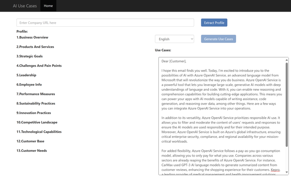Select 8.Sustainability Practices heading
This screenshot has width=291, height=178.
(36, 103)
